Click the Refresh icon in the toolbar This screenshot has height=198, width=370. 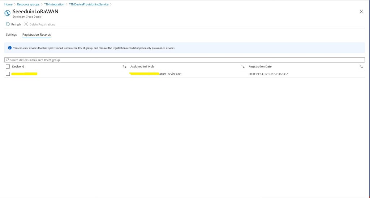[8, 24]
